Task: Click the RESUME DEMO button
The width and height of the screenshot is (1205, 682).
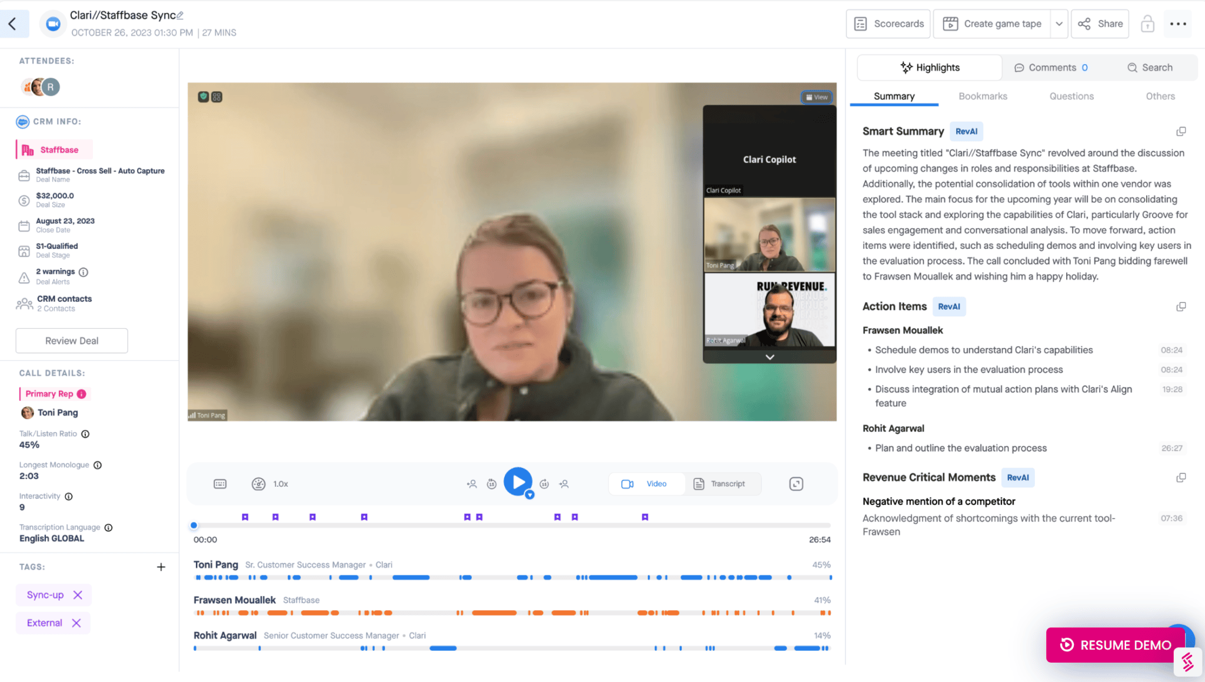Action: pyautogui.click(x=1116, y=646)
